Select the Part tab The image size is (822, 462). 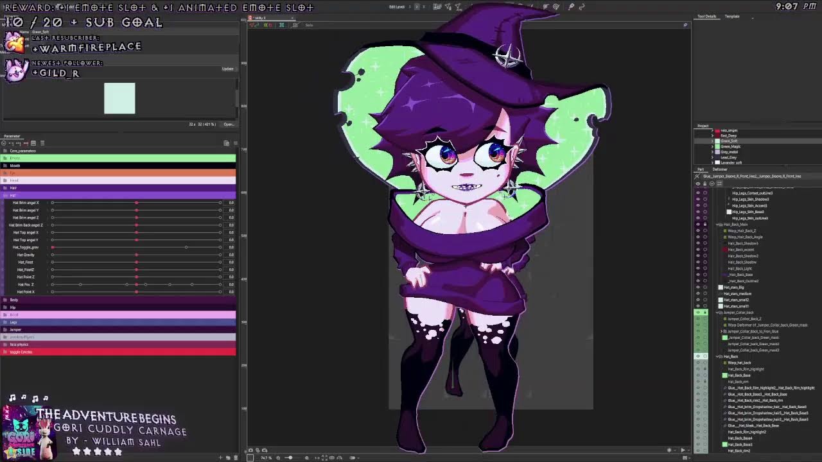701,169
